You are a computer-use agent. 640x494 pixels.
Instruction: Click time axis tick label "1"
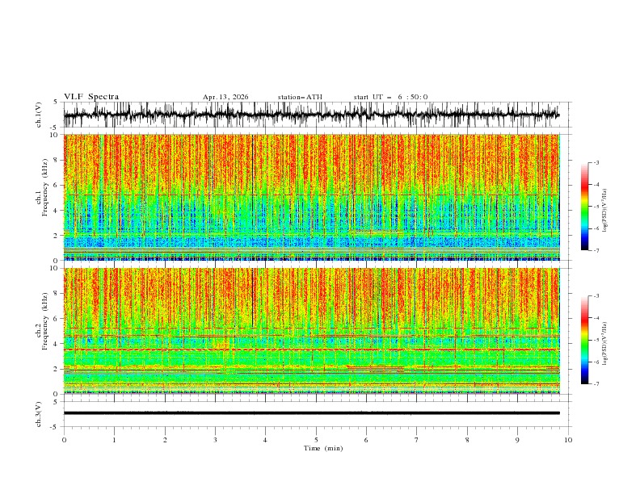coord(114,440)
